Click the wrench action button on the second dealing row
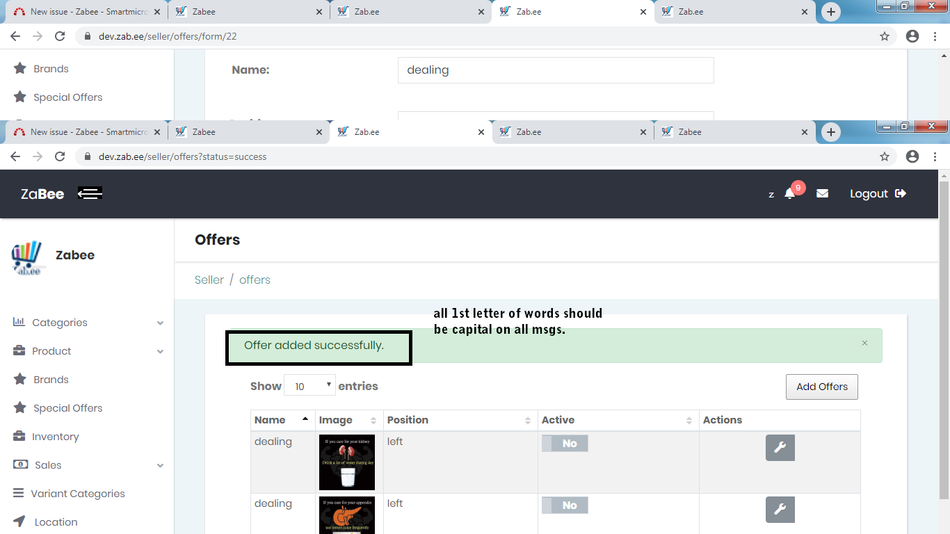The width and height of the screenshot is (950, 534). 780,510
